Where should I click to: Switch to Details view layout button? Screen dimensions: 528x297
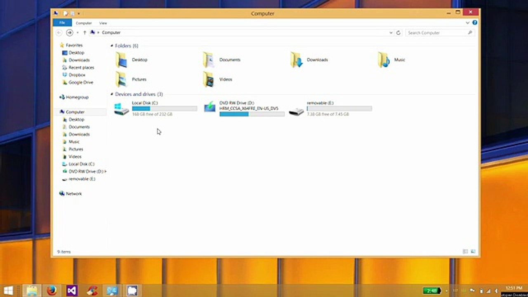(x=465, y=252)
